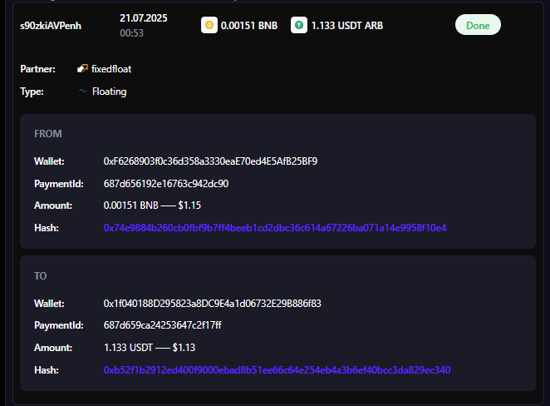550x406 pixels.
Task: Click the yellow BNB coin icon
Action: coord(209,26)
